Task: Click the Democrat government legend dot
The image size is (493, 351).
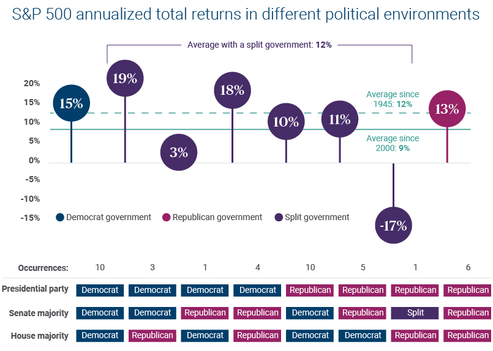Action: point(60,217)
